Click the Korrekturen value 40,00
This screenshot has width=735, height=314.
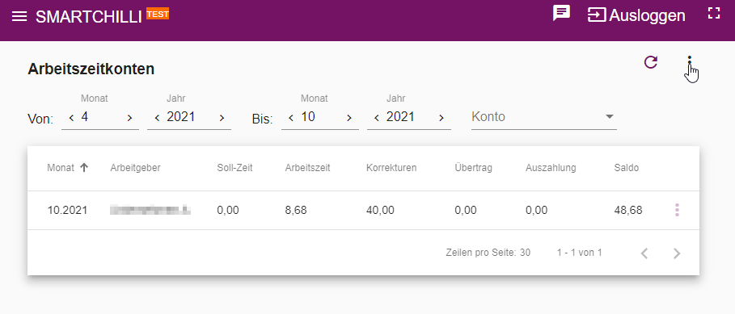pyautogui.click(x=380, y=210)
